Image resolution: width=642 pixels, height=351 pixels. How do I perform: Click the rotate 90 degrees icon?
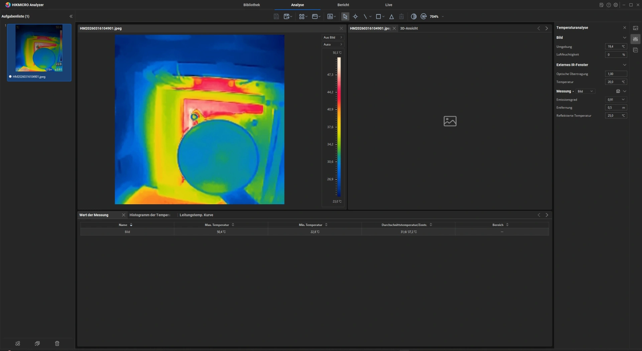(x=424, y=16)
